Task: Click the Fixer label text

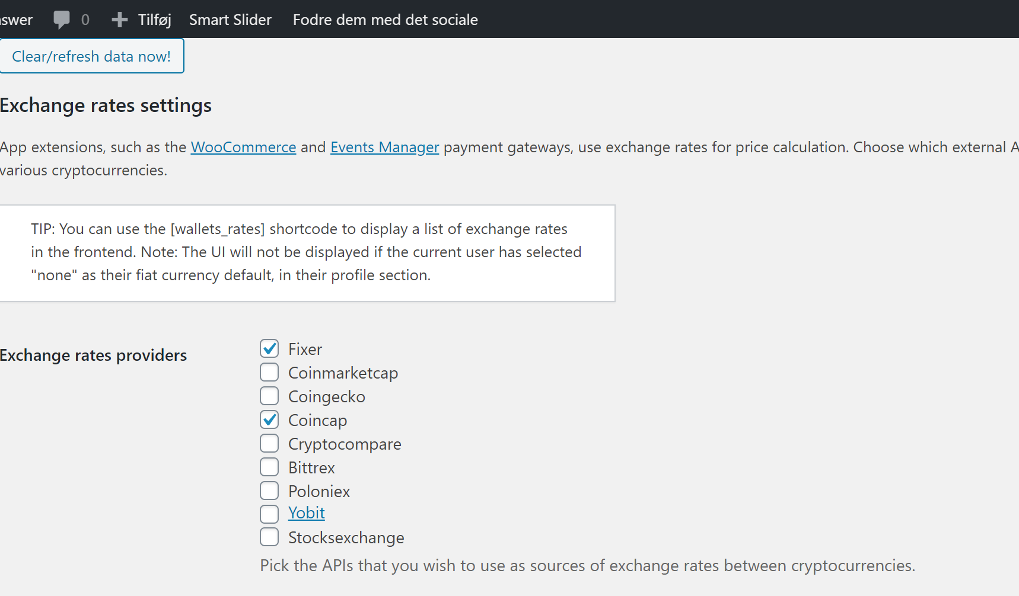Action: click(x=305, y=350)
